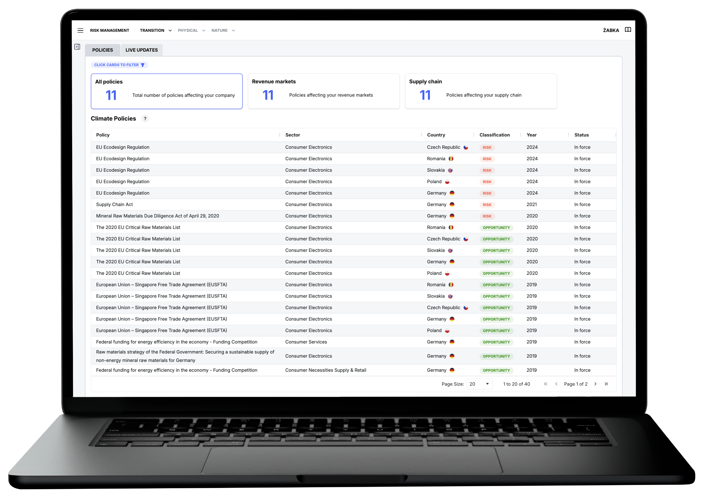Click Germany flag in Supply Chain Act row
Screen dimensions: 701x497
[452, 204]
